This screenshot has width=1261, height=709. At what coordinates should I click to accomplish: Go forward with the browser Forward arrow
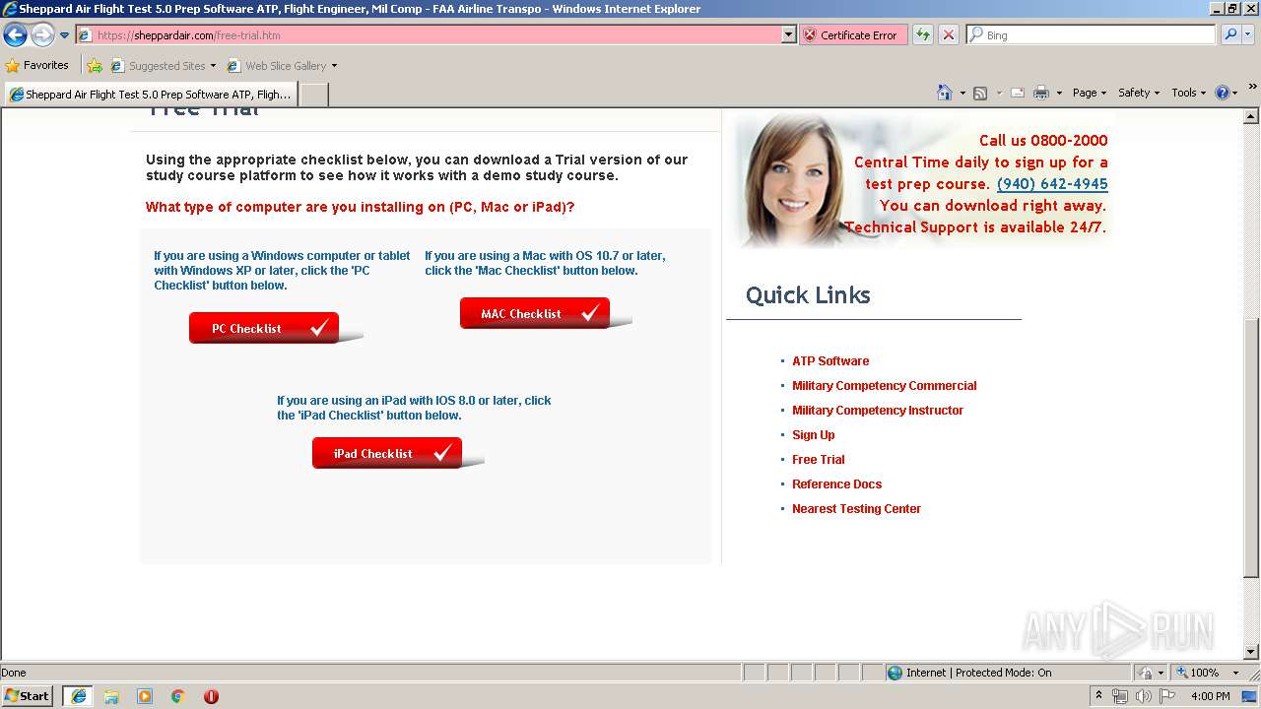coord(42,34)
